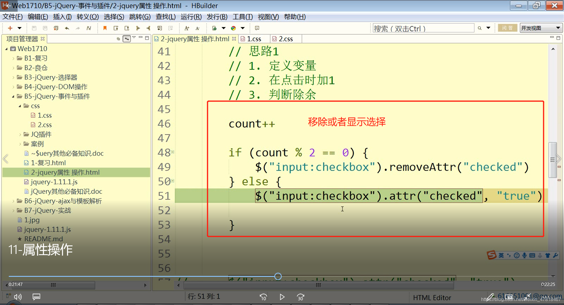Click the video progress slider handle

278,276
